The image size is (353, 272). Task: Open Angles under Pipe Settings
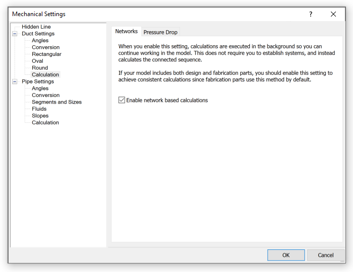point(40,88)
